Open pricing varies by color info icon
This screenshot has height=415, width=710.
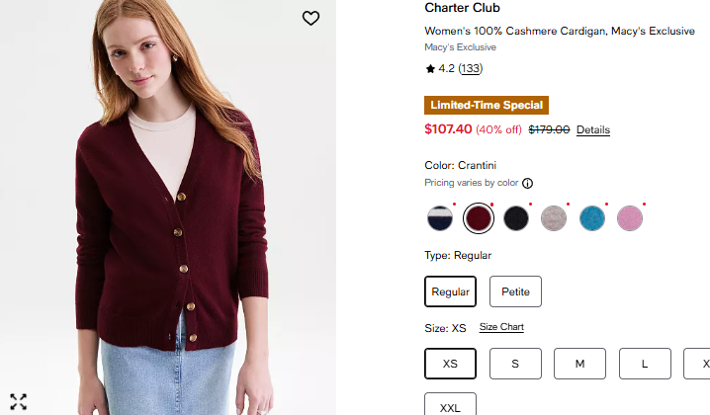point(527,183)
